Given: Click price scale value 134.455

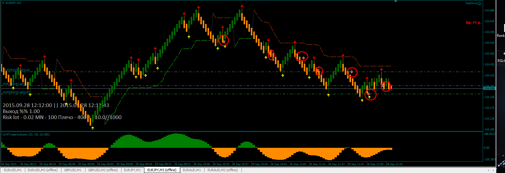Looking at the screenshot, I should [489, 64].
